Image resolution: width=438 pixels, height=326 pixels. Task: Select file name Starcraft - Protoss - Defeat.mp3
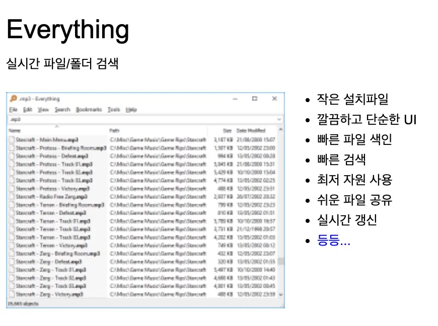pyautogui.click(x=52, y=156)
